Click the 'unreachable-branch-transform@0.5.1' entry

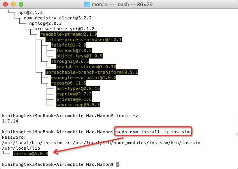[x=92, y=72]
